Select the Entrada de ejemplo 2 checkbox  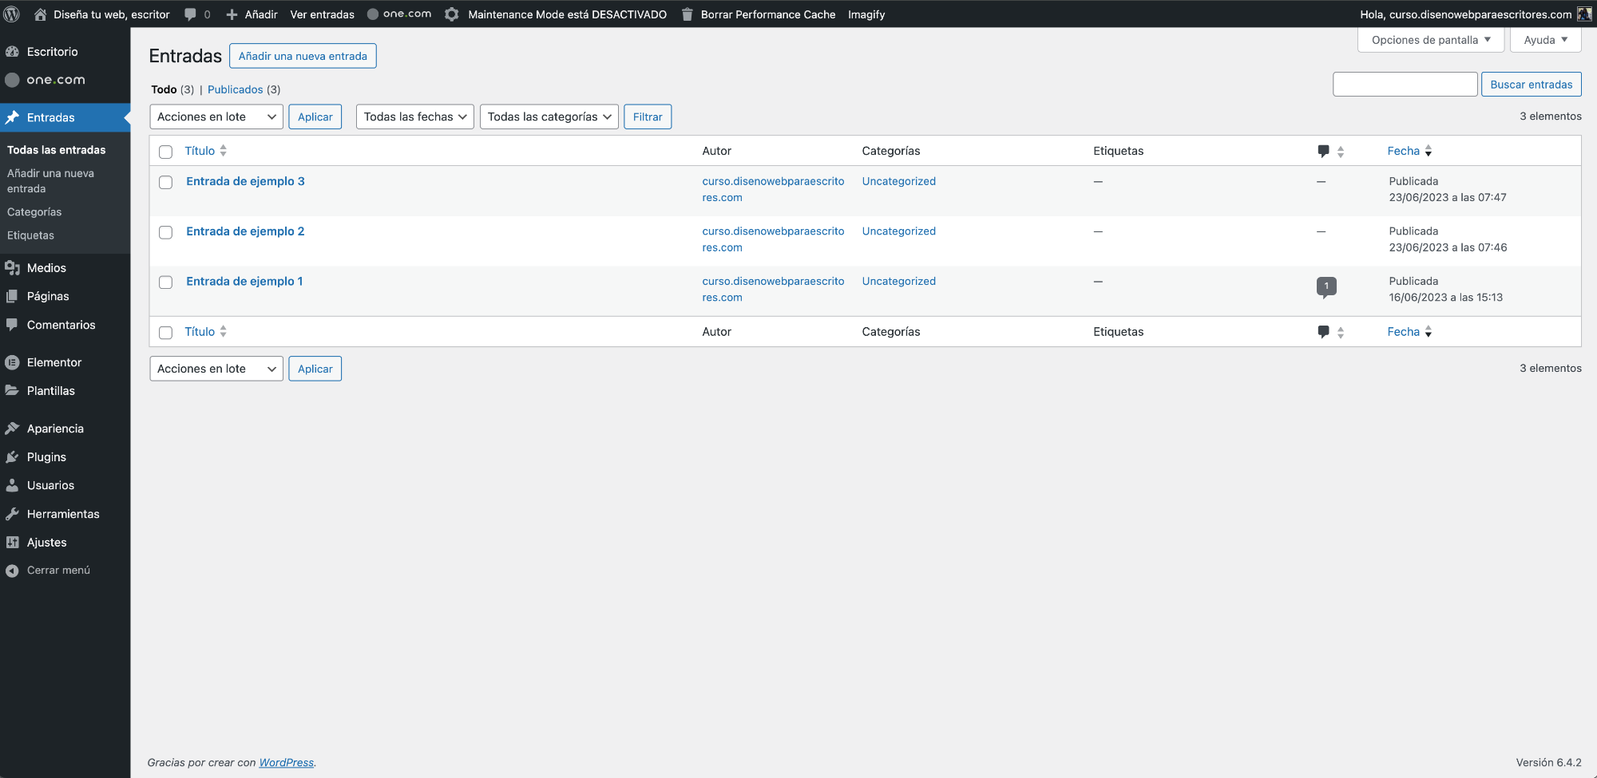pyautogui.click(x=165, y=232)
